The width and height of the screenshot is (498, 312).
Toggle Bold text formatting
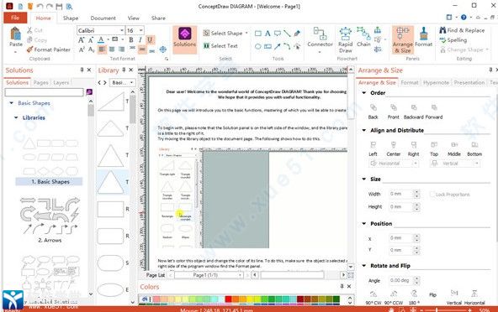click(x=131, y=40)
